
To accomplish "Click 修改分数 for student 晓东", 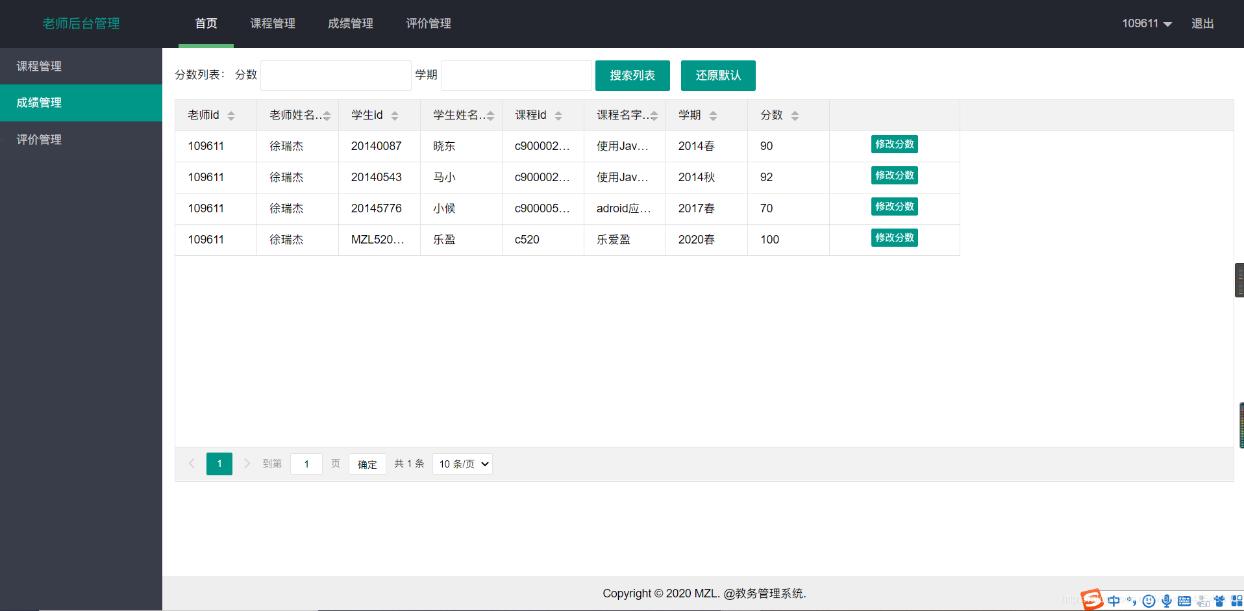I will tap(894, 144).
